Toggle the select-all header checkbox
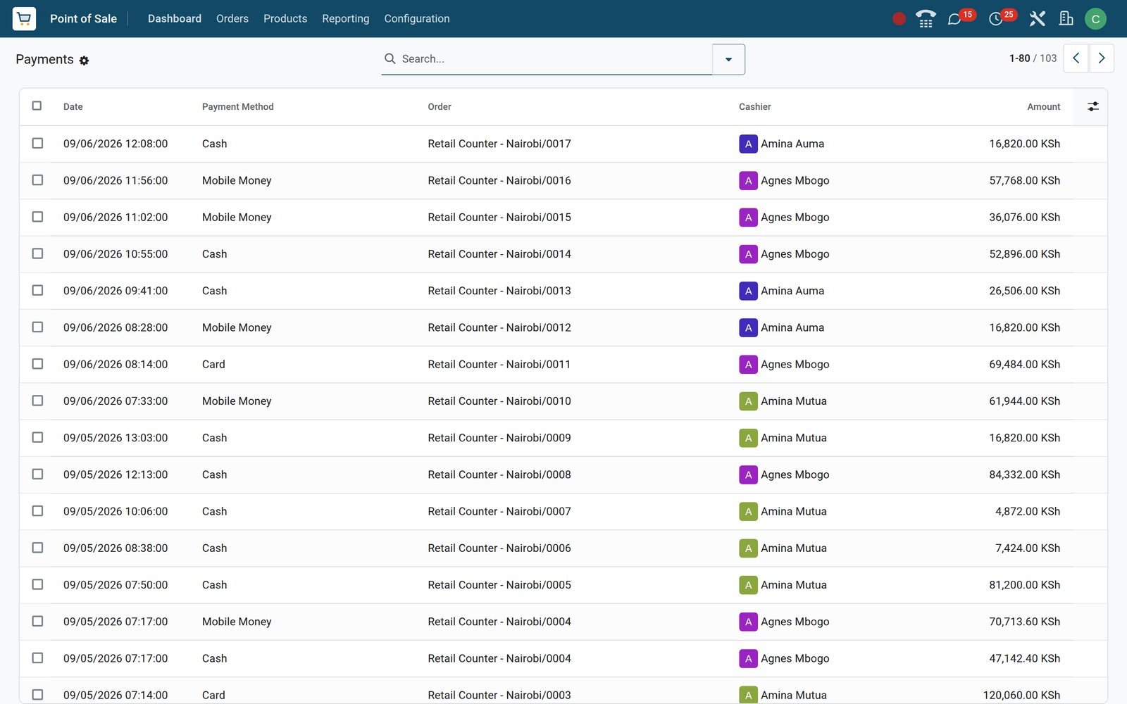This screenshot has height=704, width=1127. (x=37, y=106)
